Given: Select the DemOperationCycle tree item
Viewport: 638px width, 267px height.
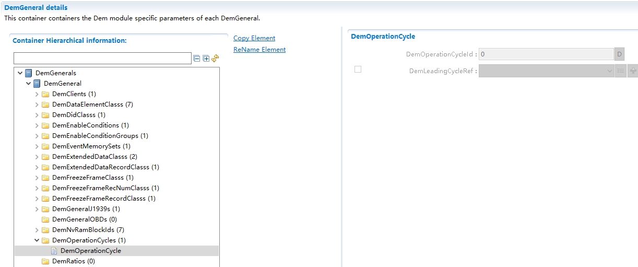Looking at the screenshot, I should pos(90,251).
